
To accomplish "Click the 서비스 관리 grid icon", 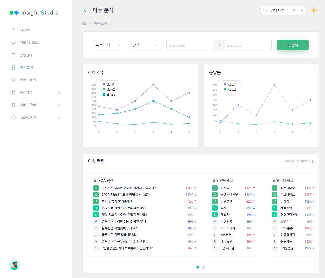I will [14, 105].
